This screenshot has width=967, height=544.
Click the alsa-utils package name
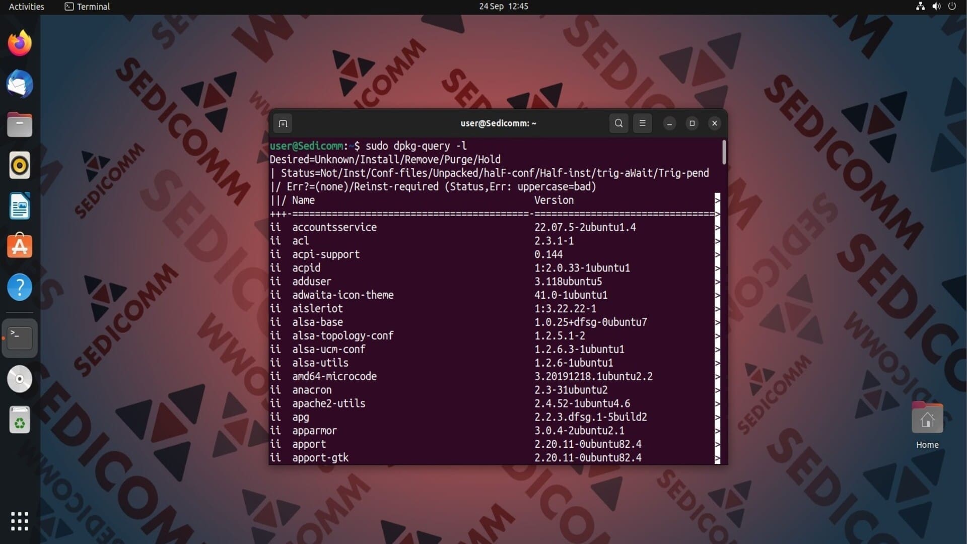pyautogui.click(x=320, y=363)
